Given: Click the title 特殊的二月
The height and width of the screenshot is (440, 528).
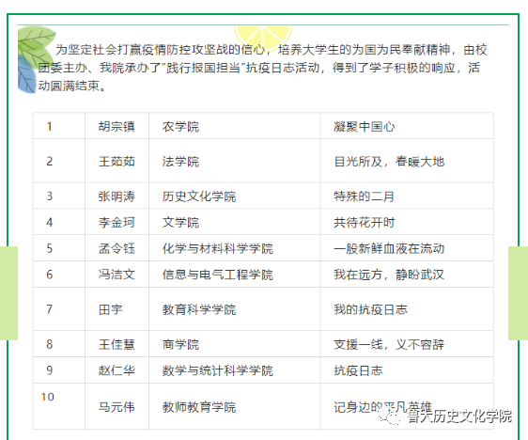Looking at the screenshot, I should click(x=364, y=196).
